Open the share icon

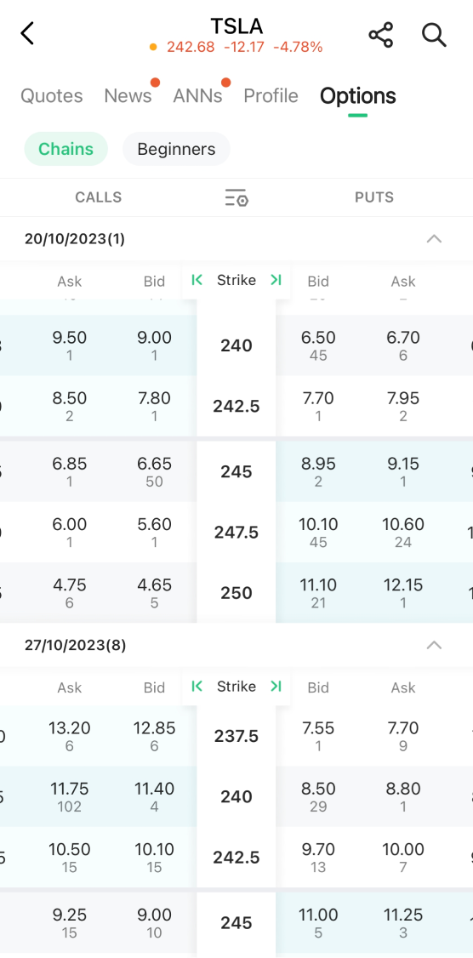[381, 35]
